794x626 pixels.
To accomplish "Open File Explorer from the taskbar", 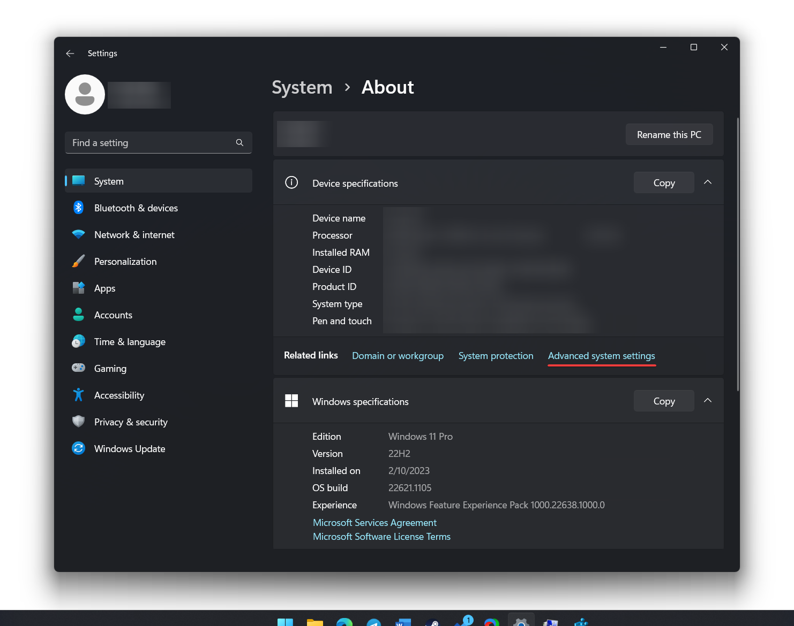I will pyautogui.click(x=315, y=622).
